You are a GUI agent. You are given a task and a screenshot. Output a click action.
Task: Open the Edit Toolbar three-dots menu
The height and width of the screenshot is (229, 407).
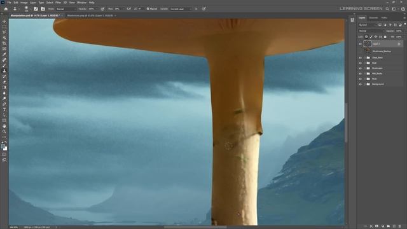pos(4,137)
